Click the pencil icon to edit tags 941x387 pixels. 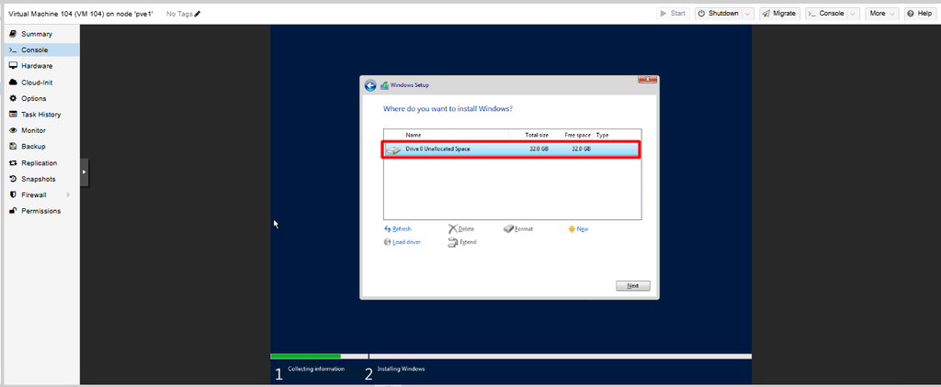click(198, 13)
